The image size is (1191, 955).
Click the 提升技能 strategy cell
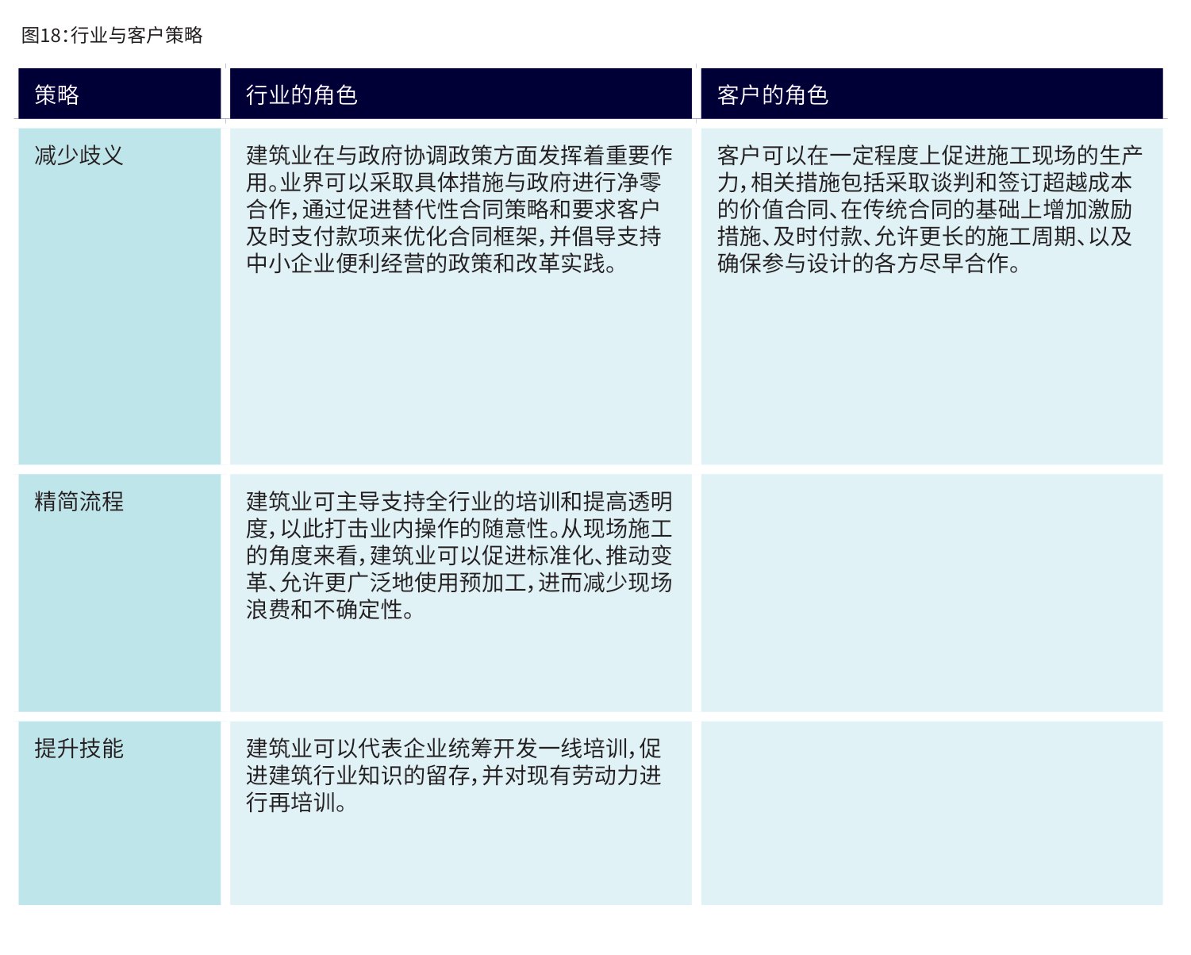coord(120,813)
